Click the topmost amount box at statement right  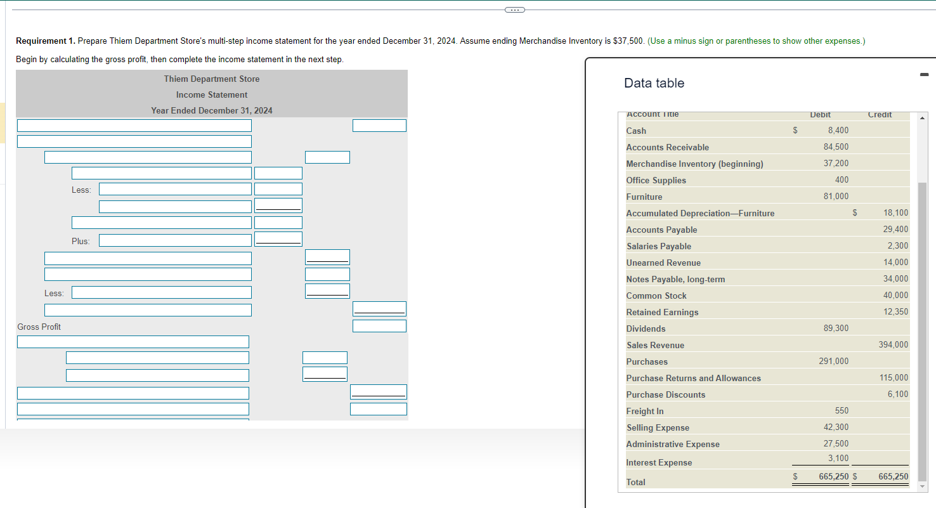click(379, 125)
